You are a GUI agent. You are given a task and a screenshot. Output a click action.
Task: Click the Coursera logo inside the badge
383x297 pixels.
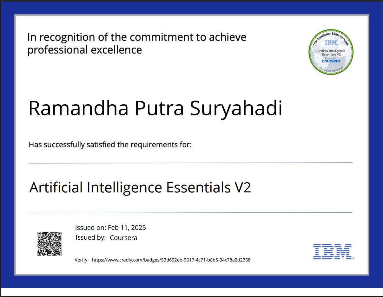(331, 61)
